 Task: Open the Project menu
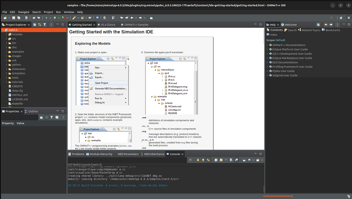pos(48,12)
